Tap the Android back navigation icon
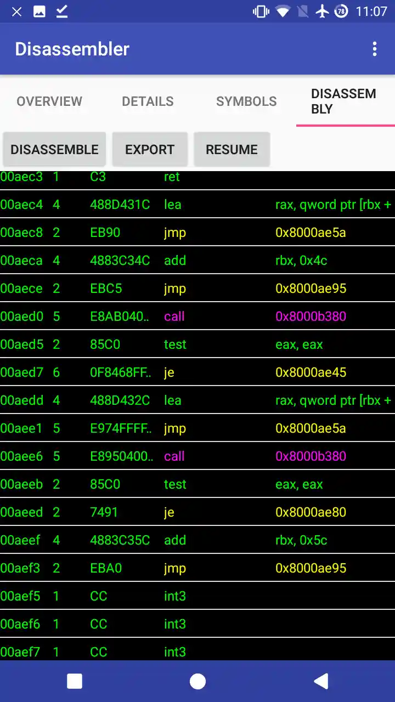 [321, 681]
